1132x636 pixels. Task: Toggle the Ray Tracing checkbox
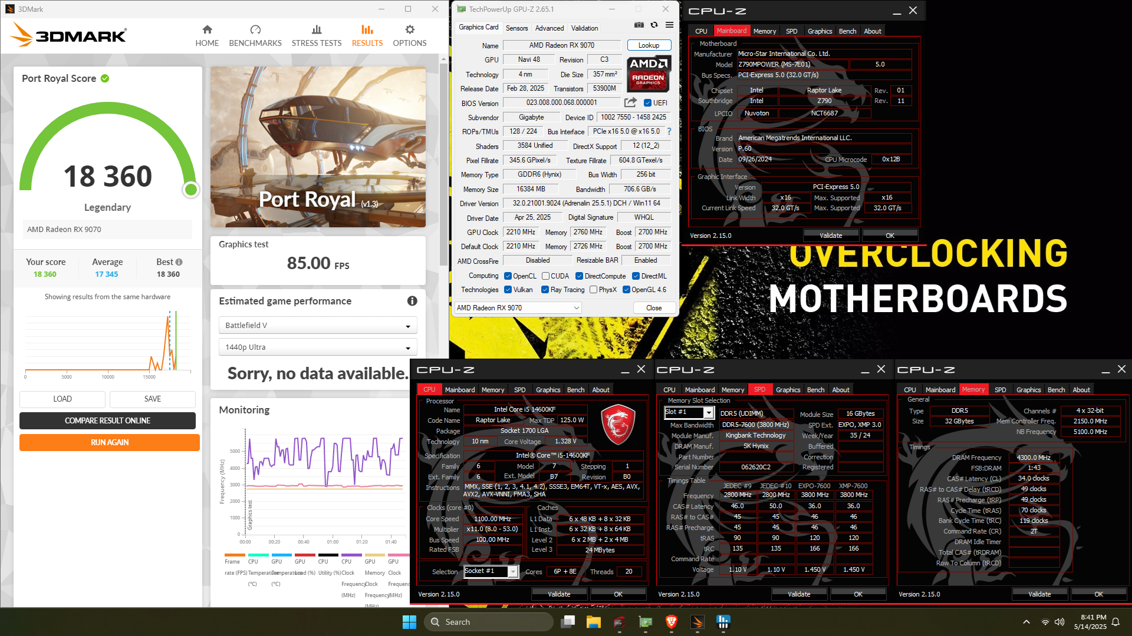[545, 290]
